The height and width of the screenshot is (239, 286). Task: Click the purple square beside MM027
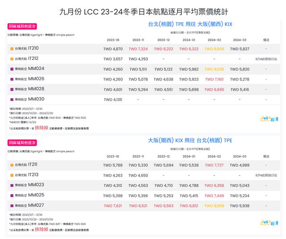click(x=12, y=206)
